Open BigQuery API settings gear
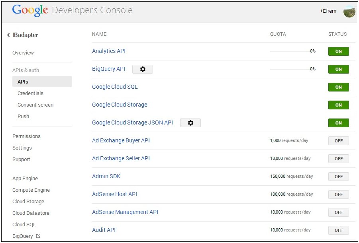359x243 pixels. (142, 69)
